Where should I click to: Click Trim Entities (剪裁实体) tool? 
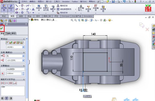[x=39, y=8]
